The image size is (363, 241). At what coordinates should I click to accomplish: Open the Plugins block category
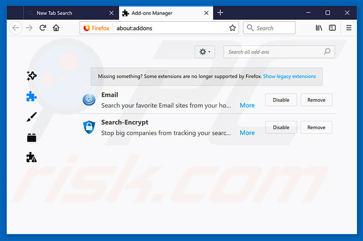pyautogui.click(x=32, y=138)
